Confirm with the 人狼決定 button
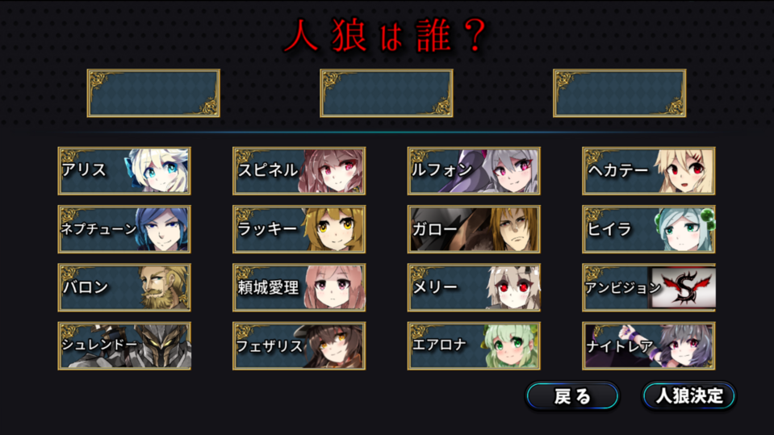The height and width of the screenshot is (435, 774). (689, 396)
